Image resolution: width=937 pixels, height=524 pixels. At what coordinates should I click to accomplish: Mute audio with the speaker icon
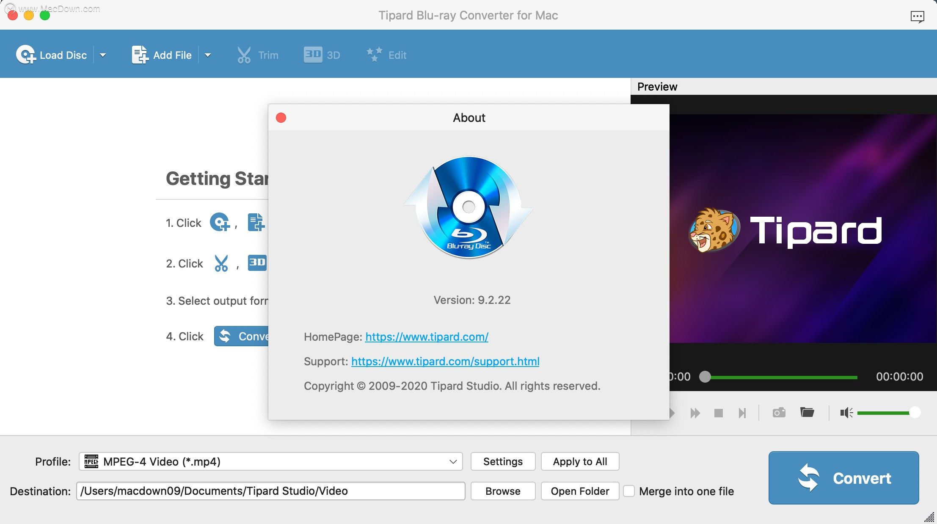[846, 413]
